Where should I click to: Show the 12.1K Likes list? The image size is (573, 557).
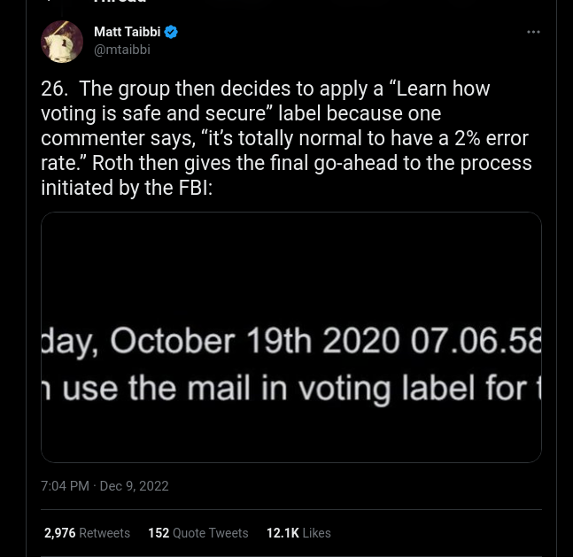pos(298,533)
